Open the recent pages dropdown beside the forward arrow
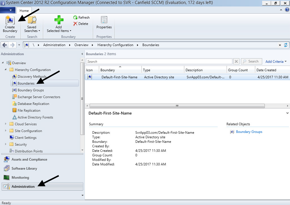 19,45
